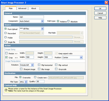Open the About tab

(34, 8)
